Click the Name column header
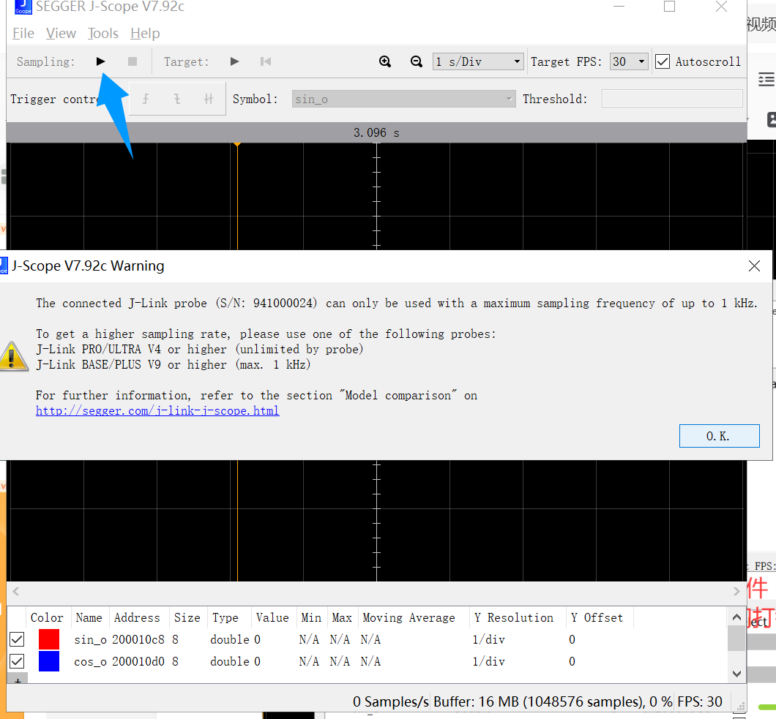Viewport: 776px width, 719px height. click(89, 617)
